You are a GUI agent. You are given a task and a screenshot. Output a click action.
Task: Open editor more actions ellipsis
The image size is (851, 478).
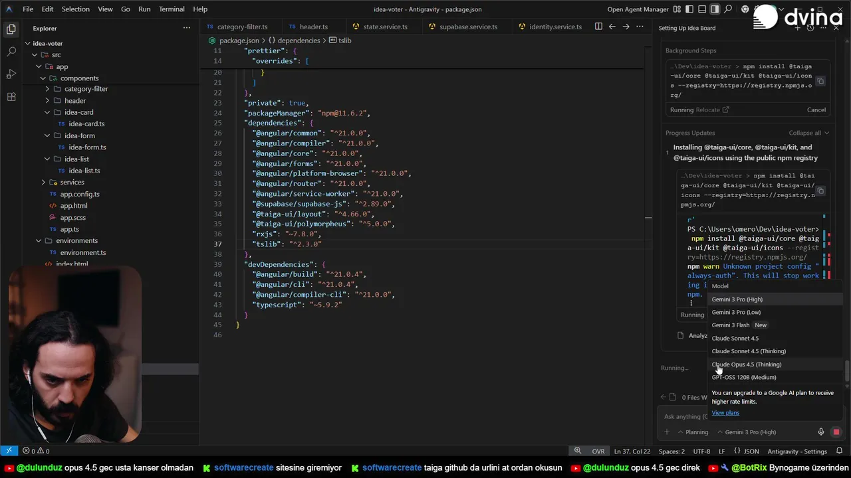(x=640, y=27)
